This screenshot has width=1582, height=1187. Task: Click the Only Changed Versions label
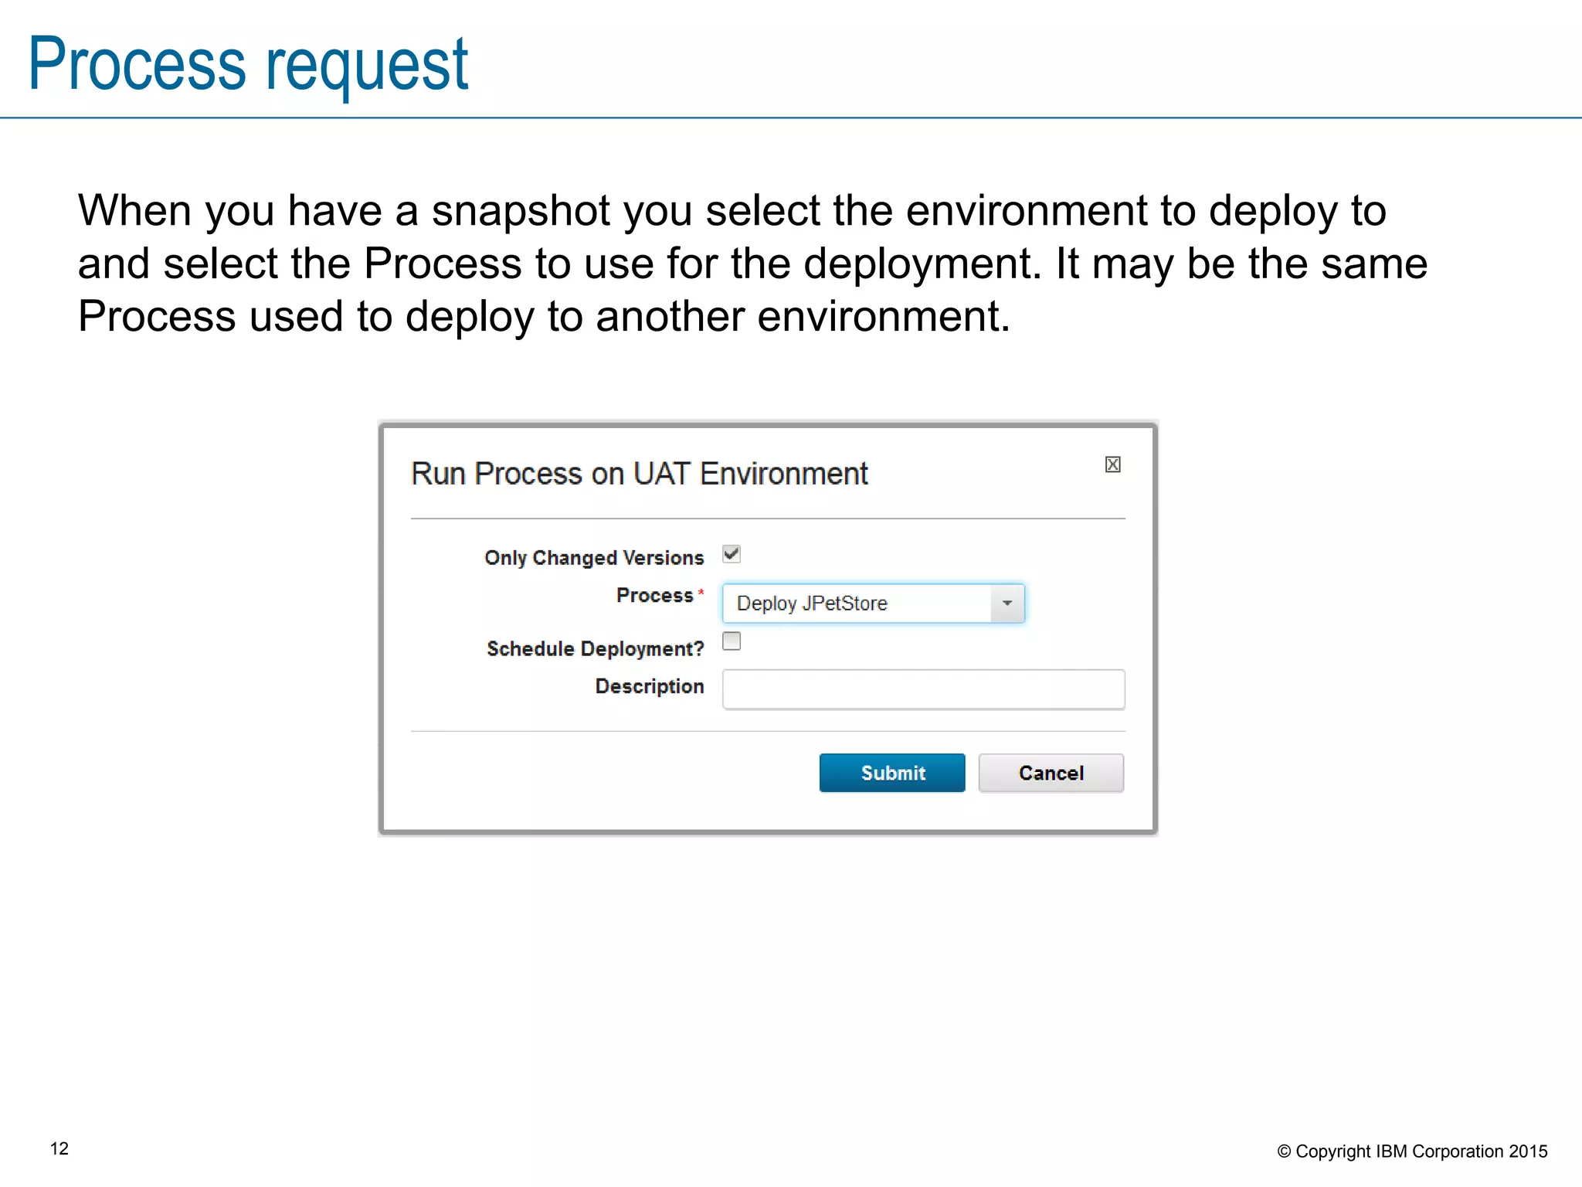click(594, 558)
